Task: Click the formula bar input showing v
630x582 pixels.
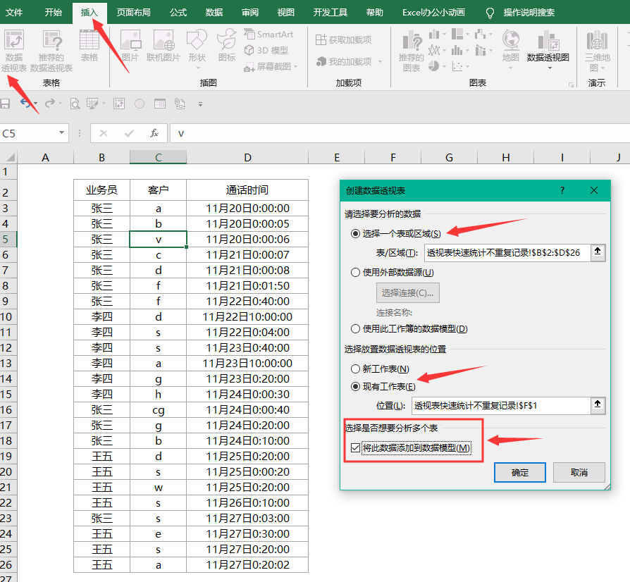Action: click(x=400, y=133)
